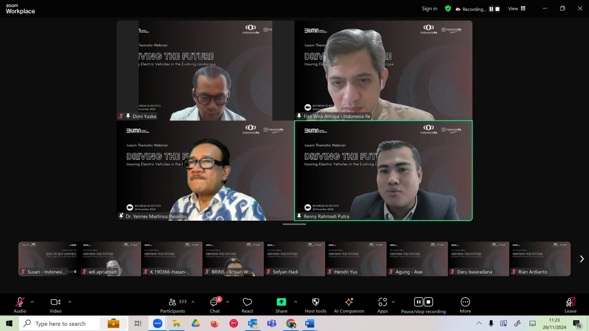The height and width of the screenshot is (331, 589).
Task: Select Daru Iswaradana thumbnail
Action: [x=479, y=259]
